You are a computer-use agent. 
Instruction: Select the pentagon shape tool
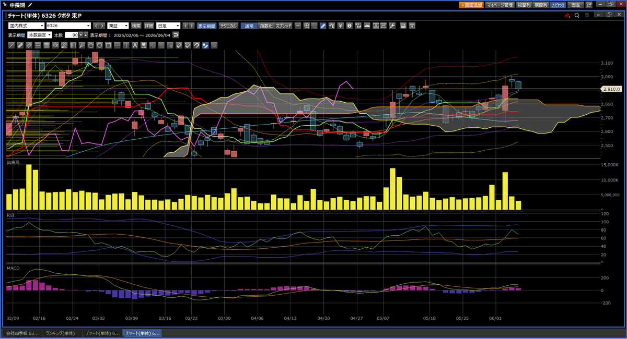click(x=90, y=45)
